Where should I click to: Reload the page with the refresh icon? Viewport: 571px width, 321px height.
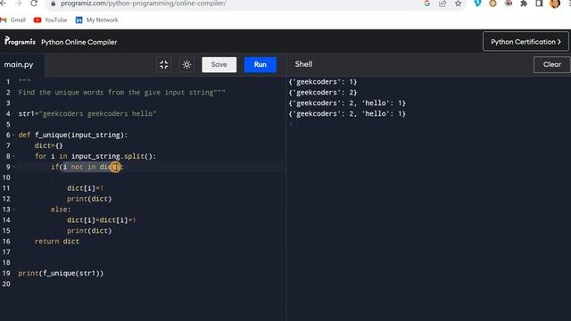click(x=34, y=4)
